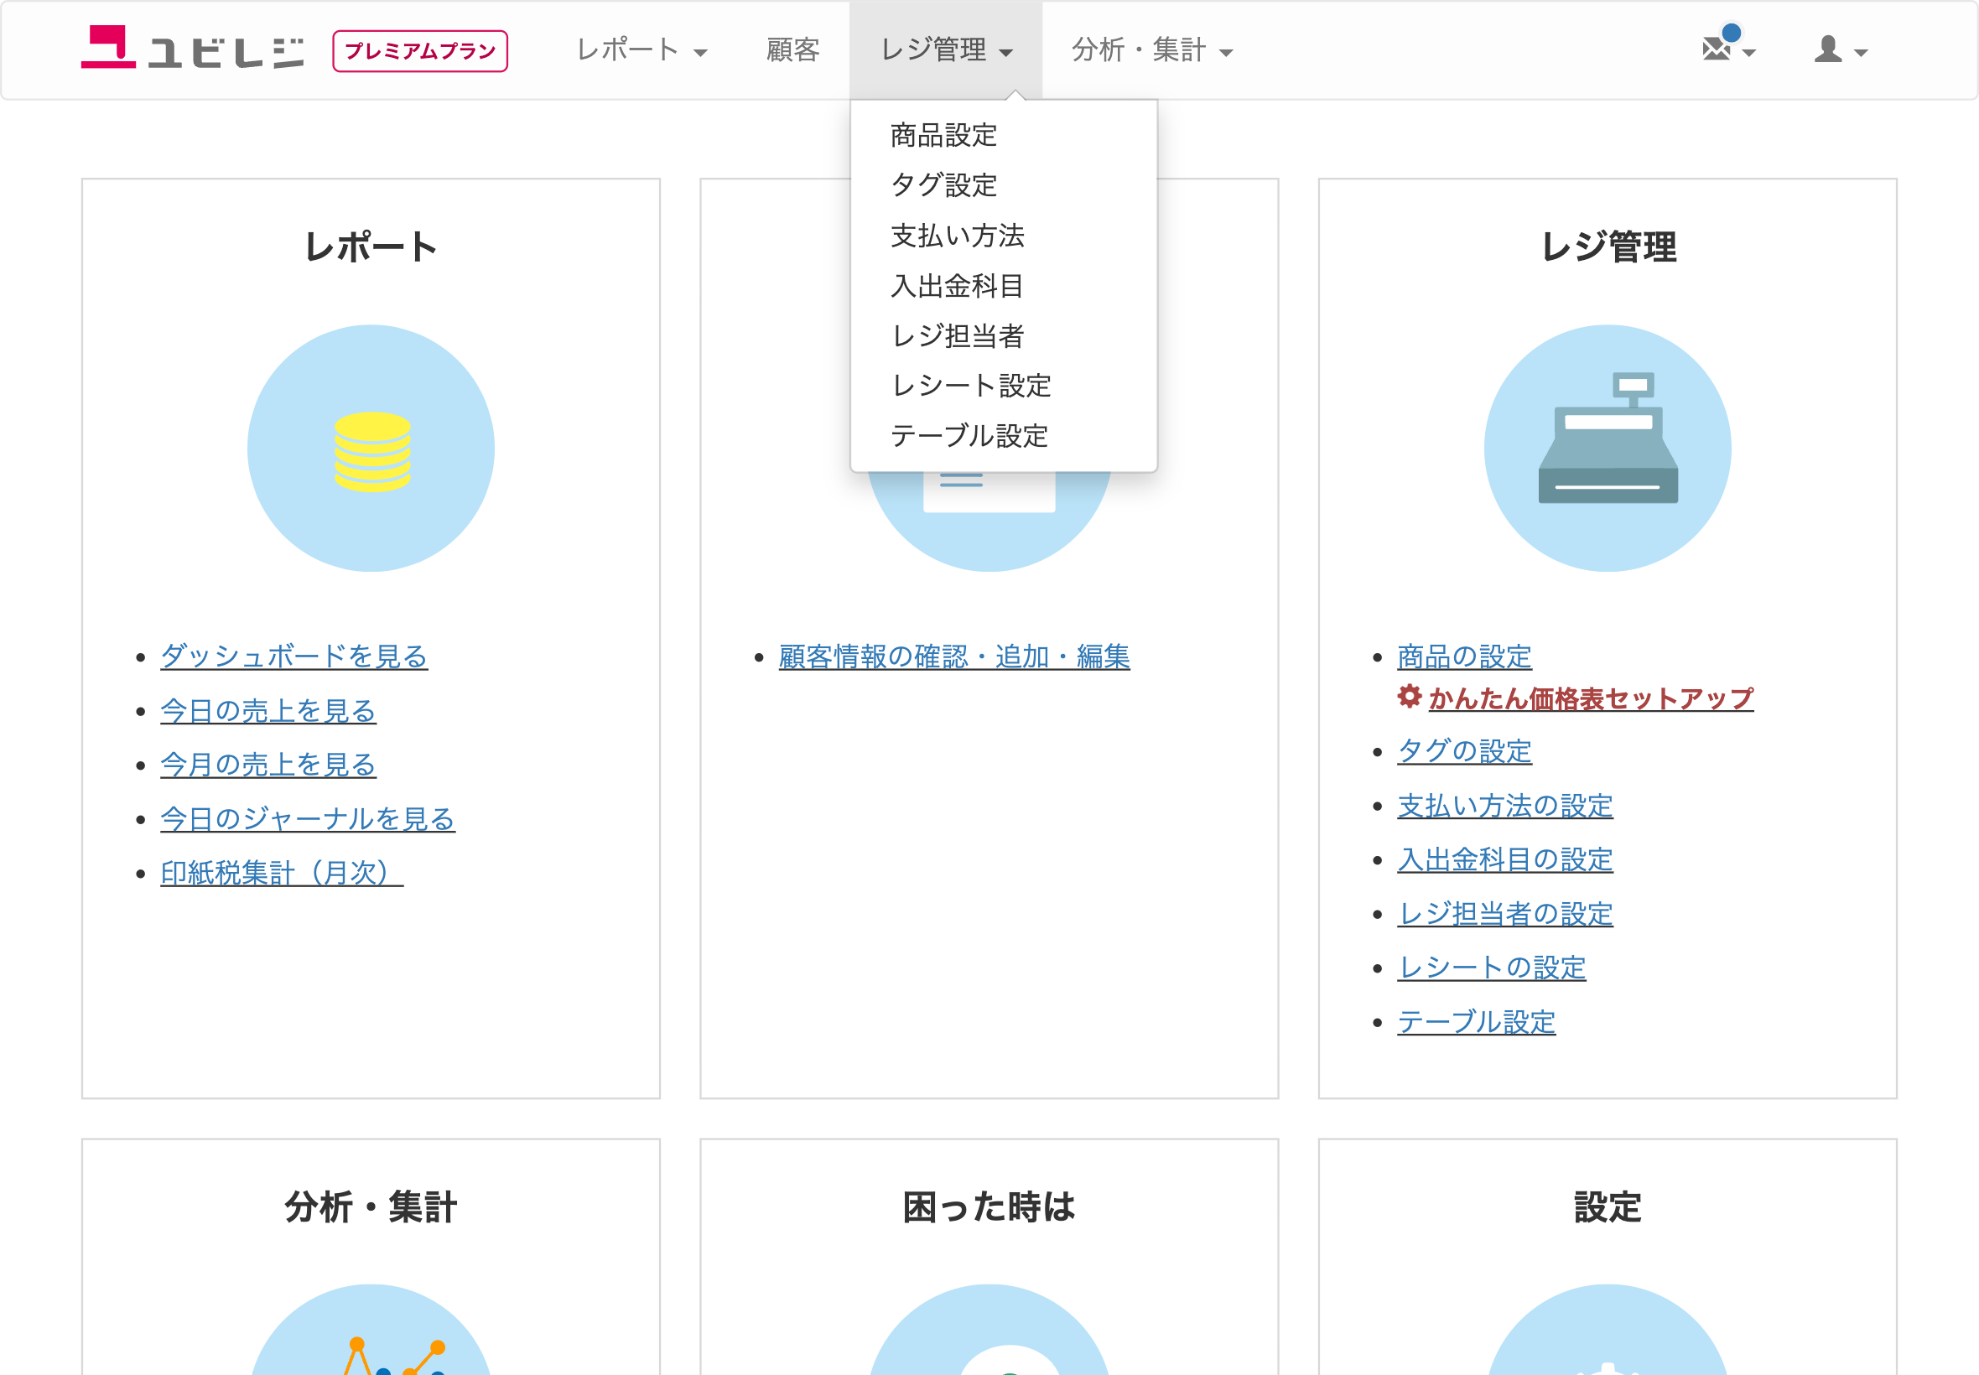The height and width of the screenshot is (1375, 1979).
Task: Open 顧客情報の確認・追加・編集 link
Action: (x=953, y=656)
